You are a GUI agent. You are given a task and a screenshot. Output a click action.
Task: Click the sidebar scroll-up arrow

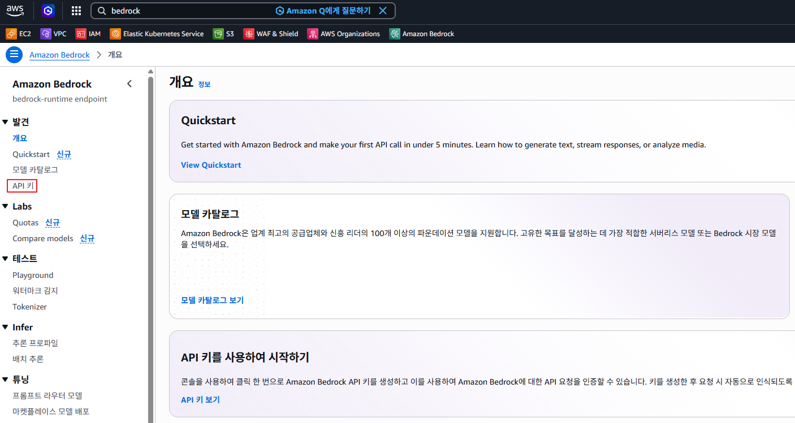[150, 72]
